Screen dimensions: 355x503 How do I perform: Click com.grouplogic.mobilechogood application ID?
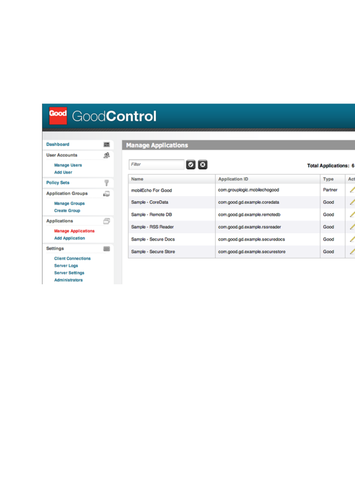click(249, 190)
